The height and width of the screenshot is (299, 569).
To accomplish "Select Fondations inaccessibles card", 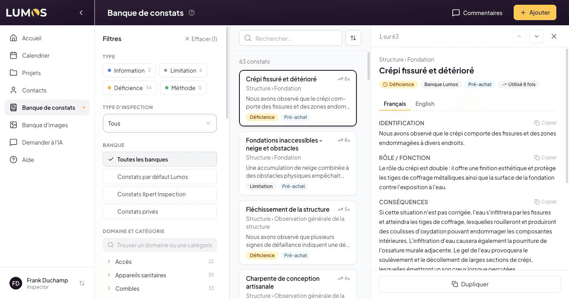I will pyautogui.click(x=298, y=163).
